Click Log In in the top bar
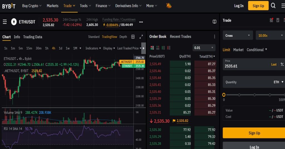 (239, 6)
